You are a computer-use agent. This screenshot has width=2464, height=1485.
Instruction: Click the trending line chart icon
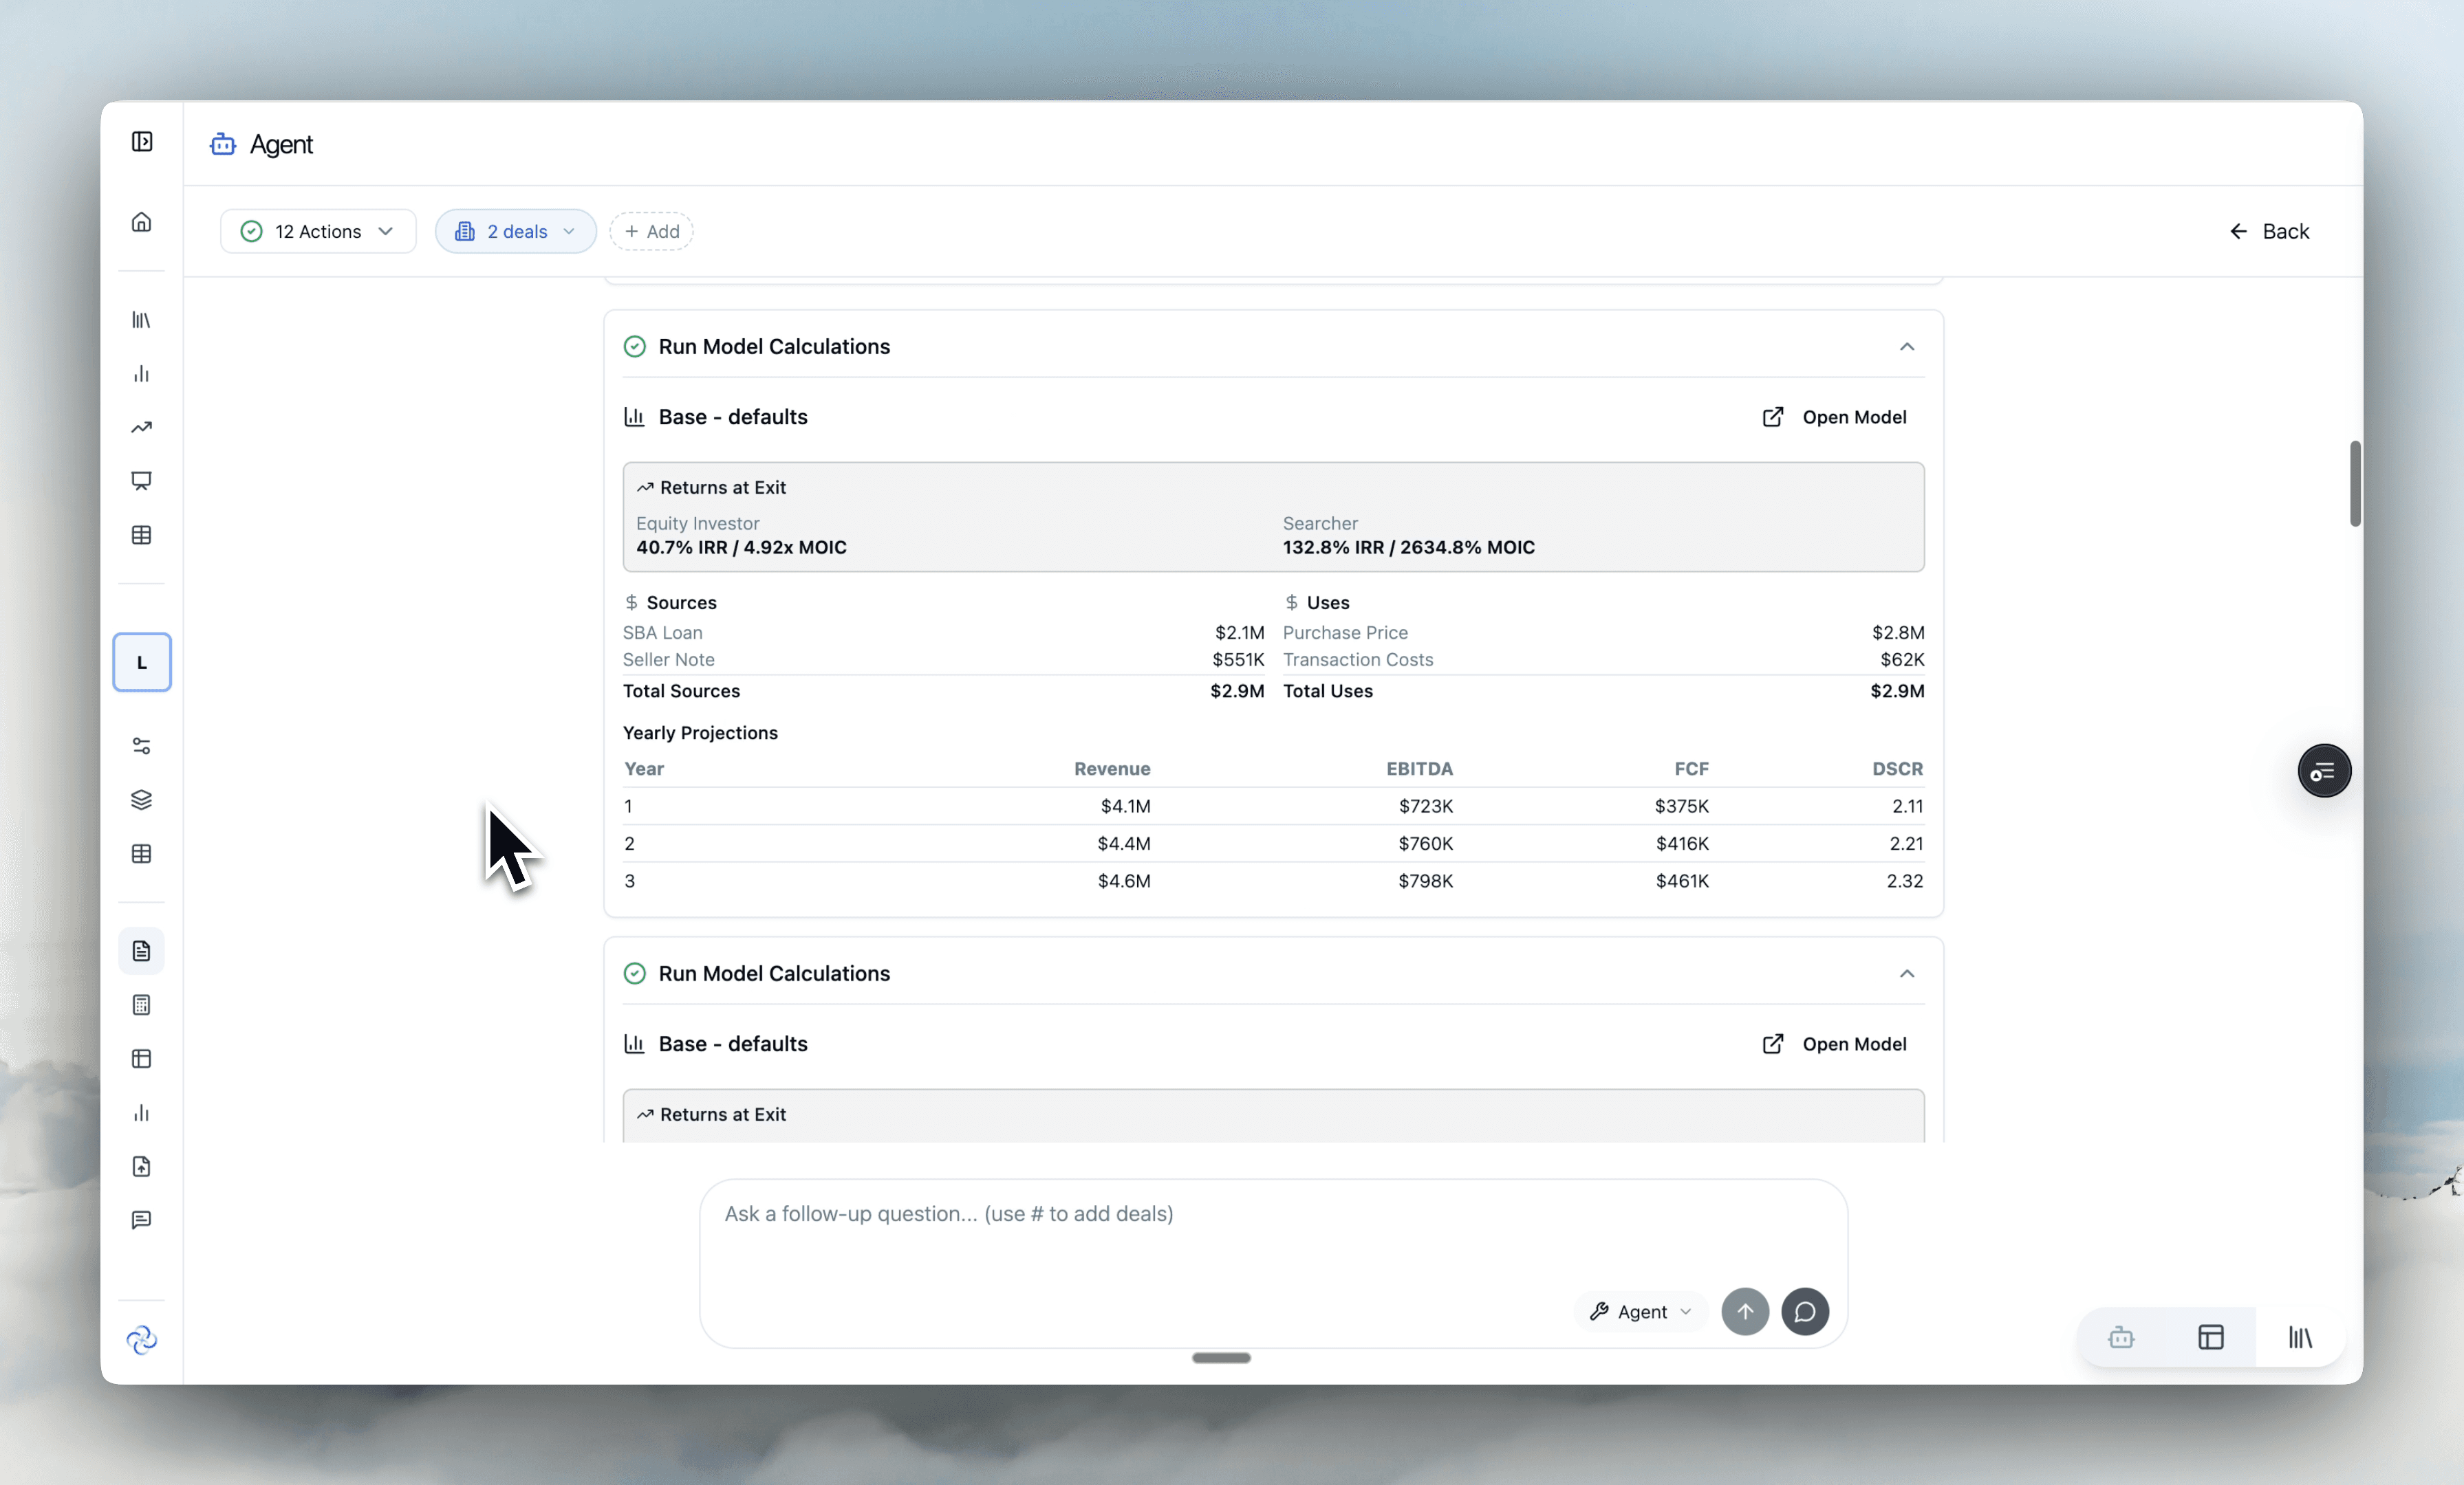tap(141, 428)
